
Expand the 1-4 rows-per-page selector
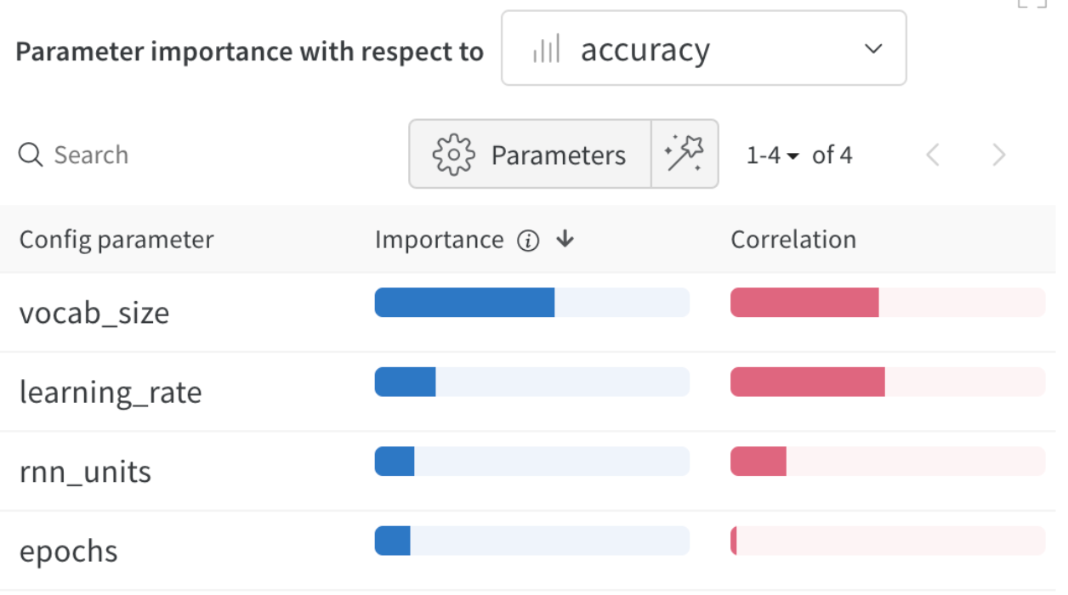click(773, 155)
